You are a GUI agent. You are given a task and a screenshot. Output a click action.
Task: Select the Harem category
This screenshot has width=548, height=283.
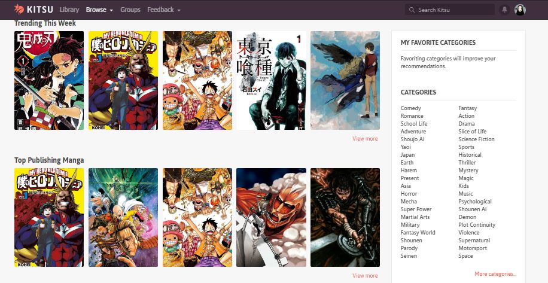click(x=409, y=171)
